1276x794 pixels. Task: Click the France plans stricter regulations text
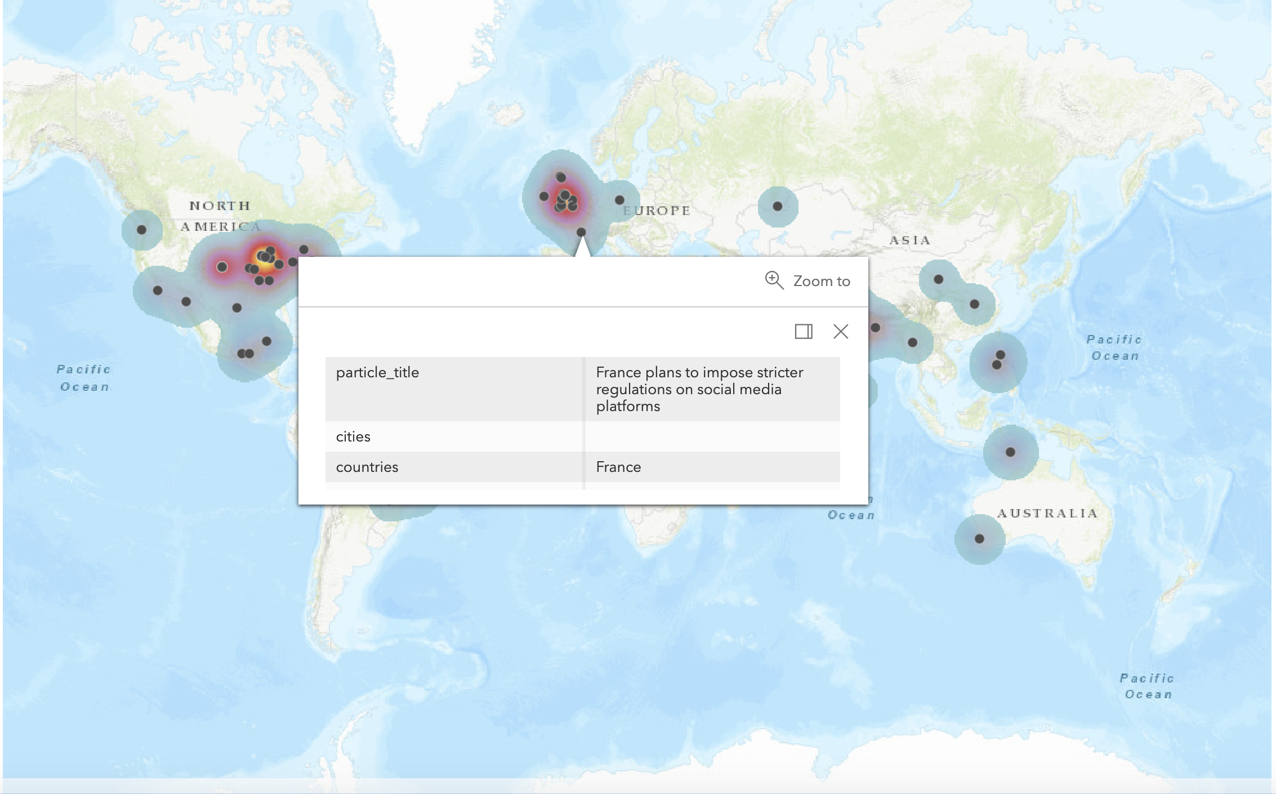[x=699, y=389]
